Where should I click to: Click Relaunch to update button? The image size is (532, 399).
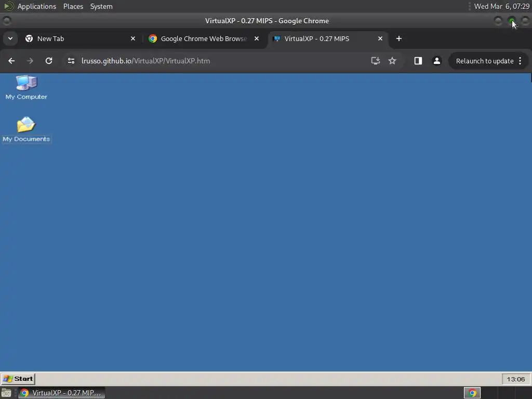(485, 61)
